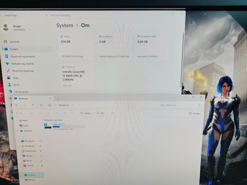Click '49 GB af 224 GB brugt' text
Image resolution: width=247 pixels, height=185 pixels.
coord(72,56)
